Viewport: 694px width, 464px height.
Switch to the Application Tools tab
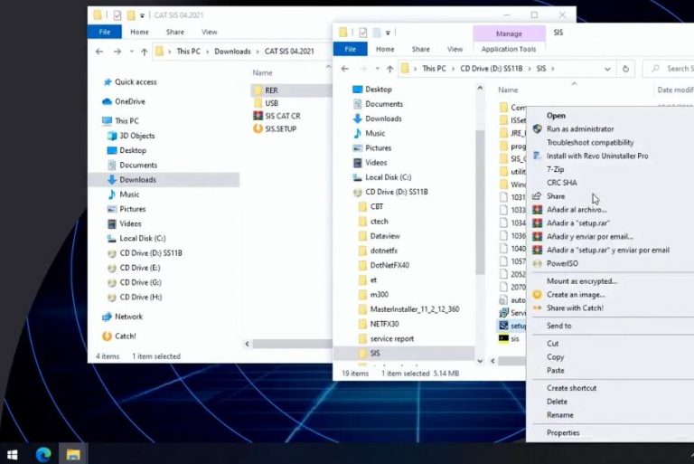click(x=508, y=50)
